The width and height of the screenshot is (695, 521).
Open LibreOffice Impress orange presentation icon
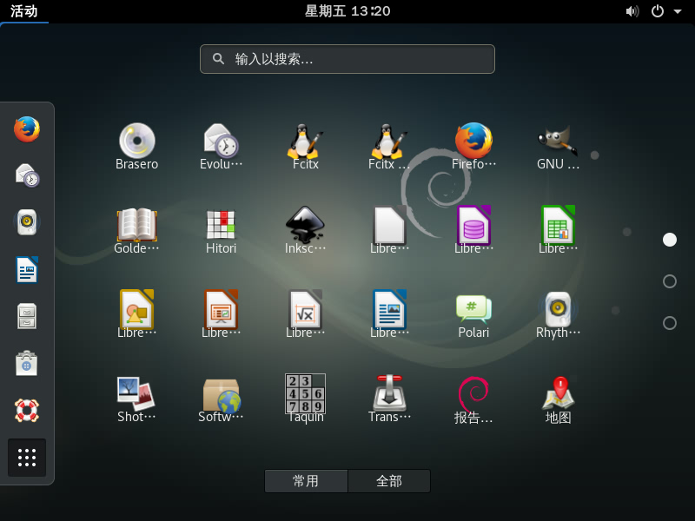tap(222, 314)
